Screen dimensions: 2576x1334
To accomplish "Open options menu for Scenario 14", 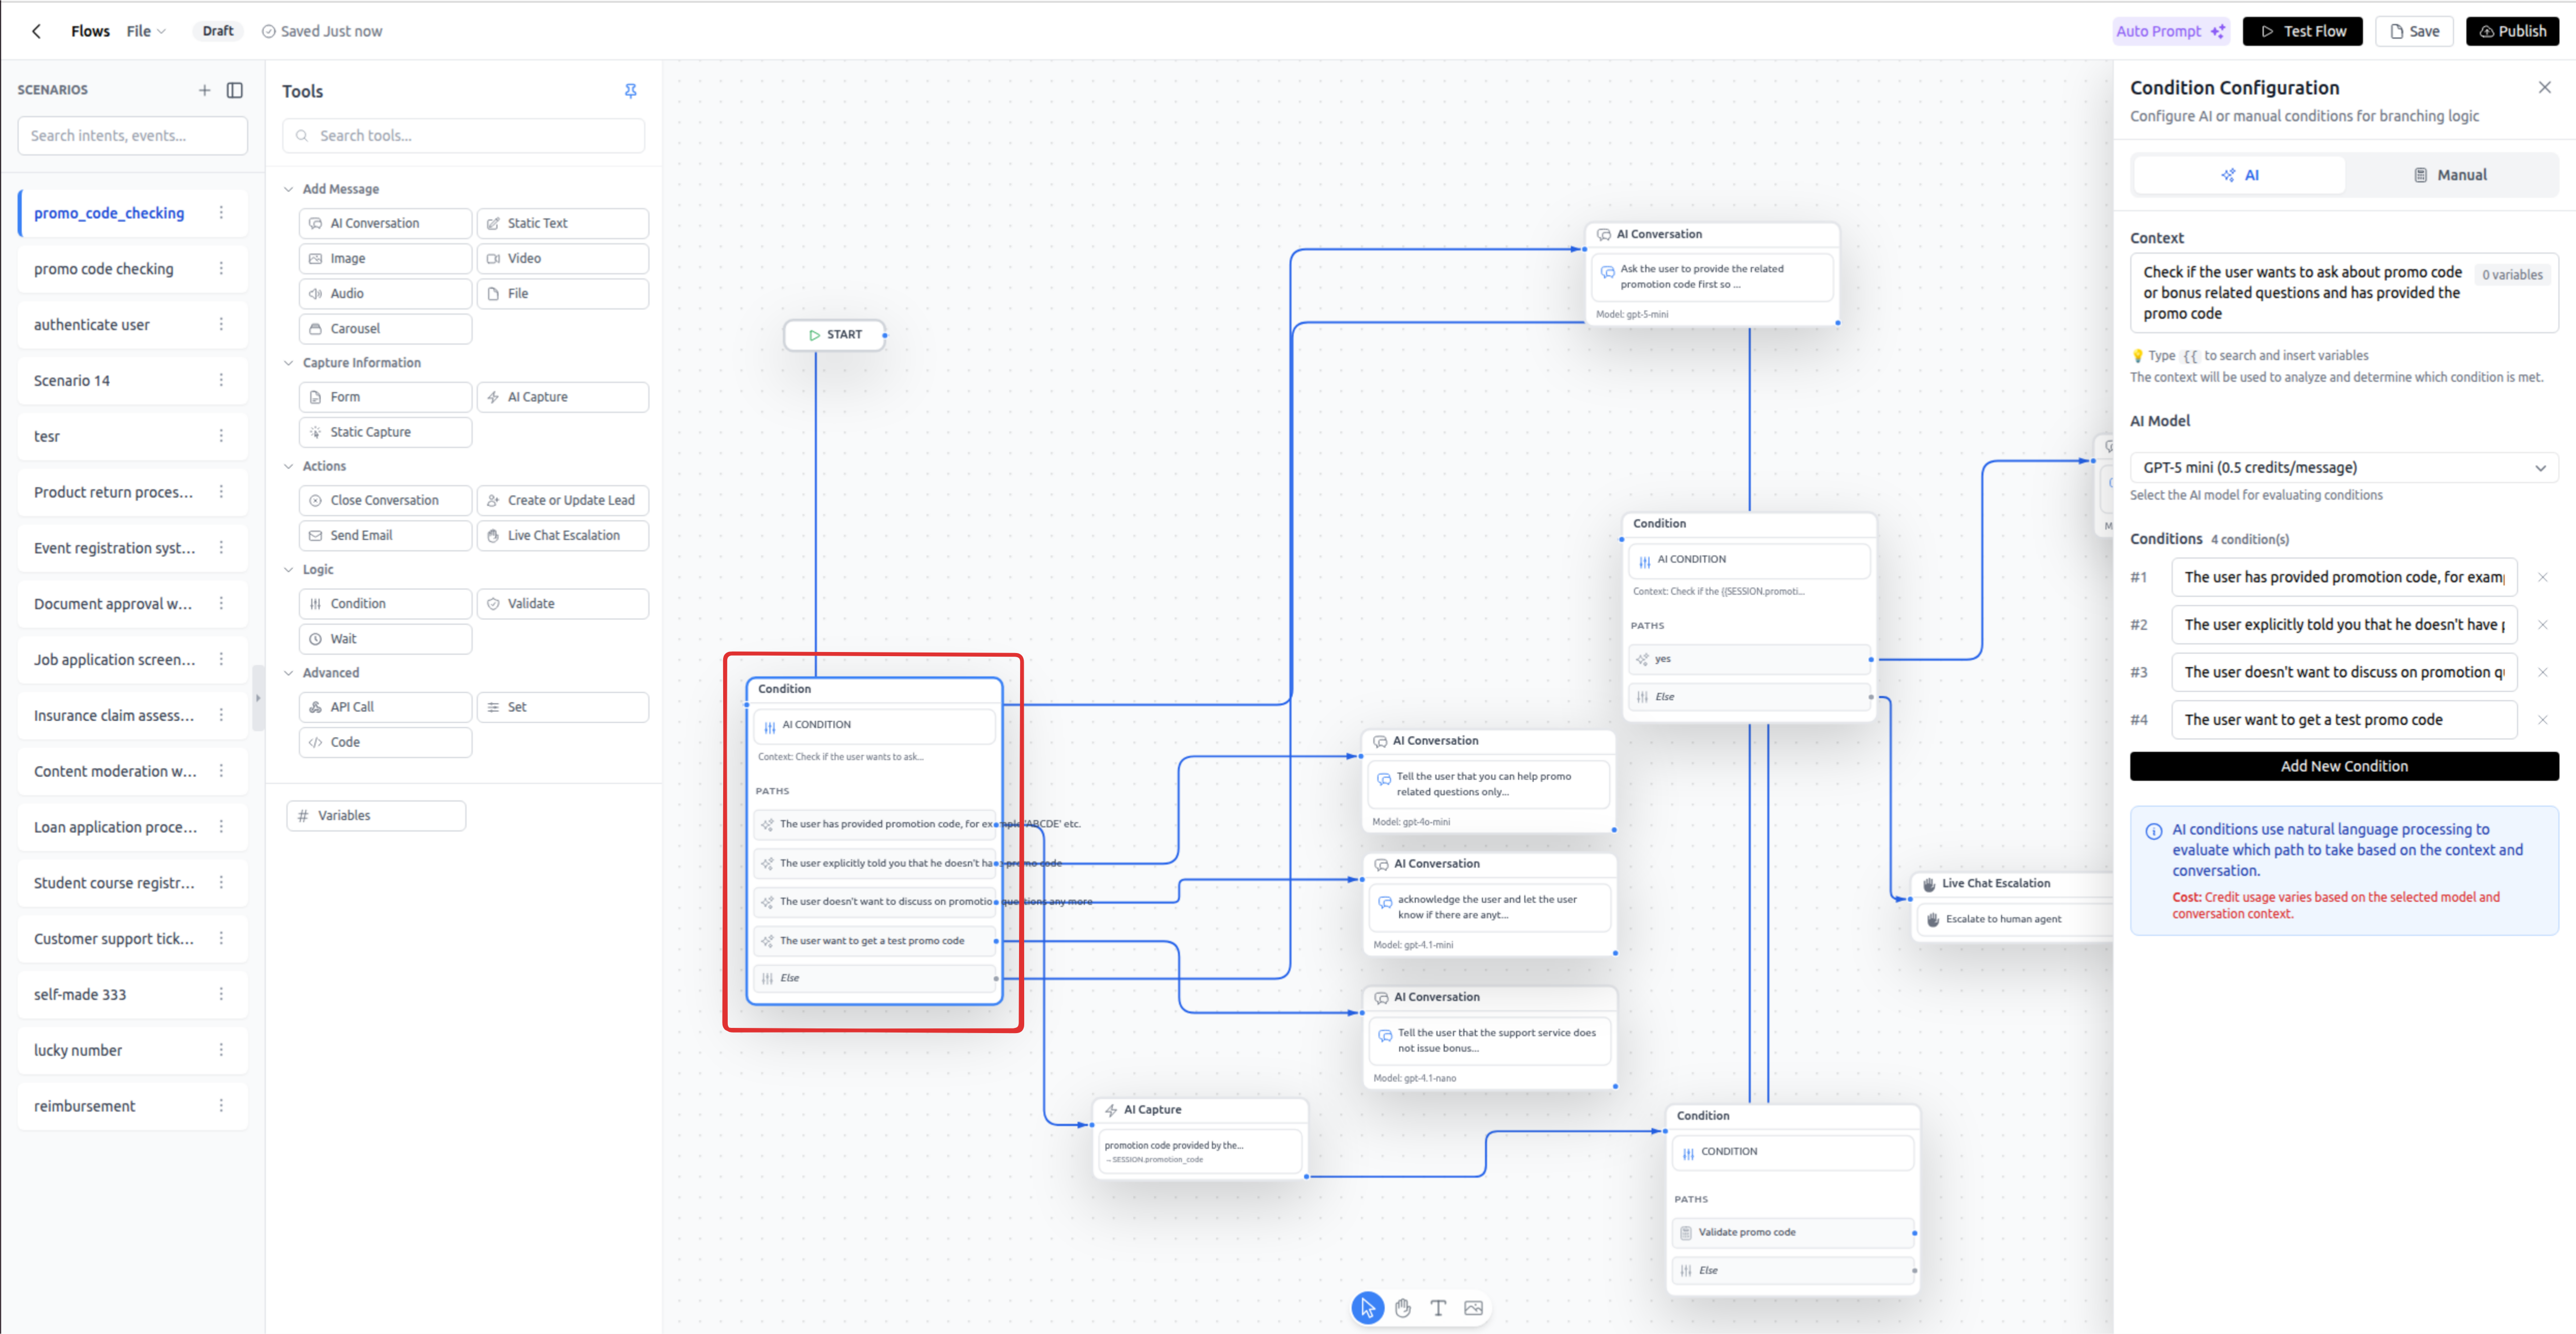I will (x=221, y=381).
